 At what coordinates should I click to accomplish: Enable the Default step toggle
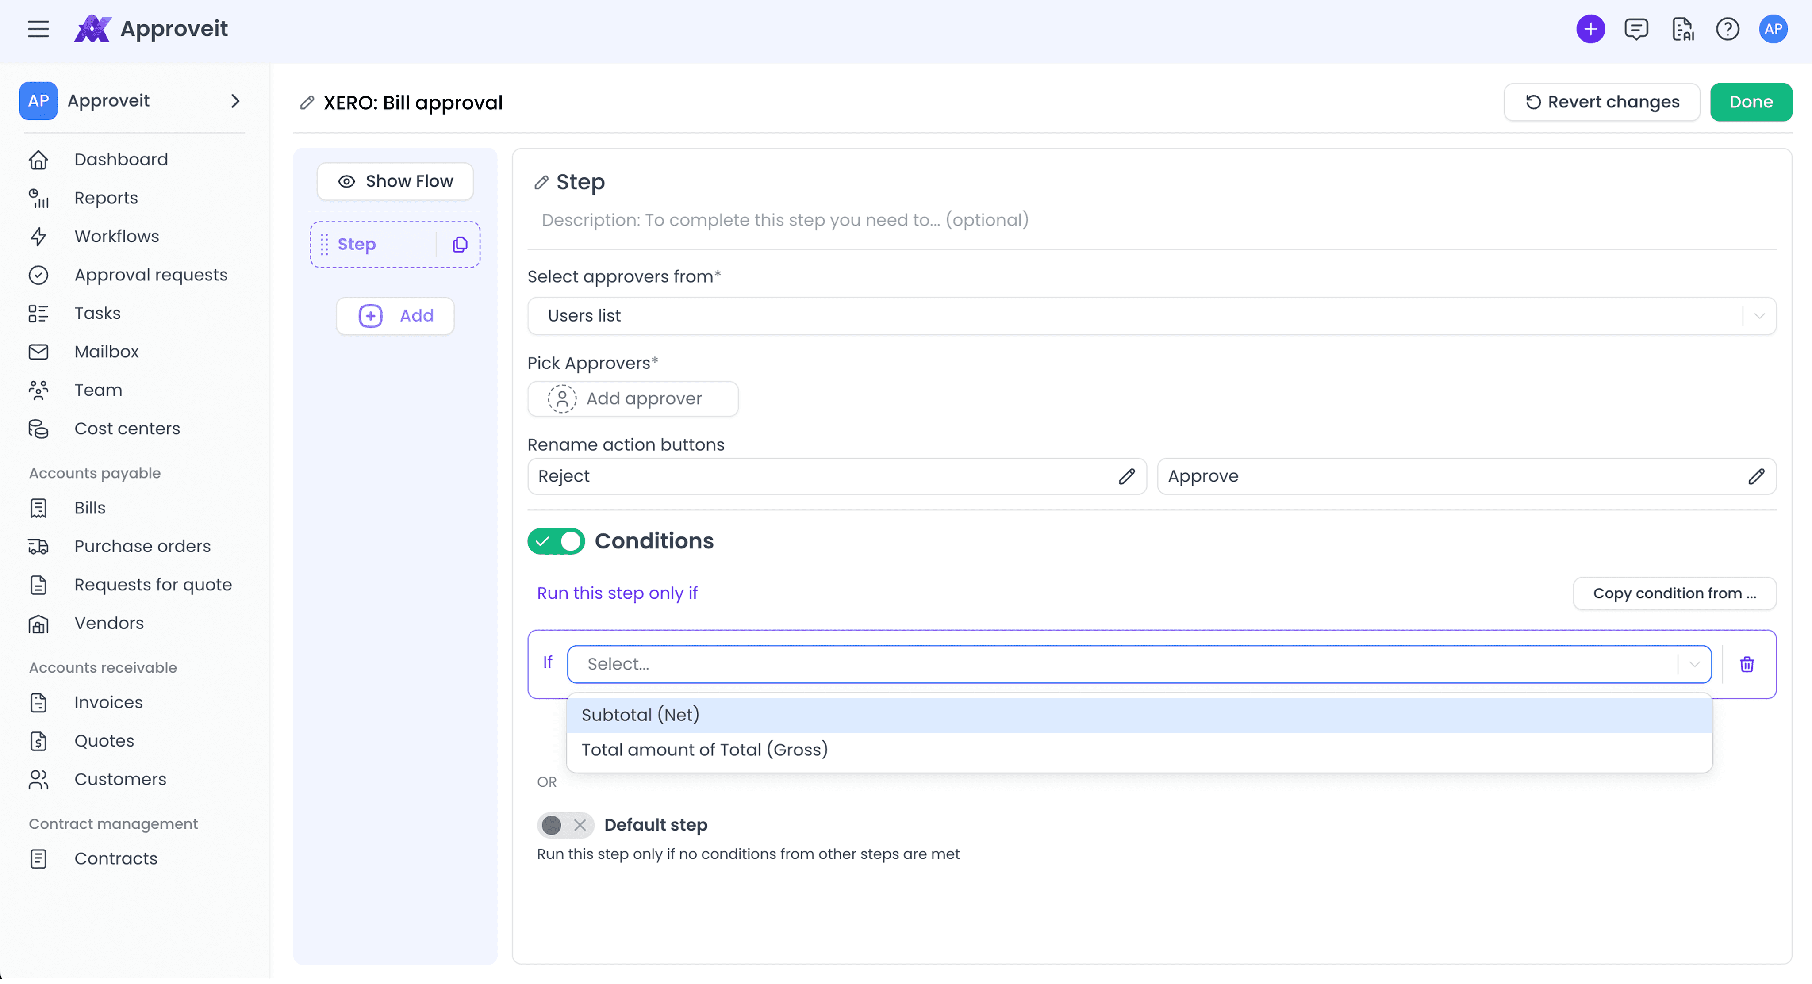click(x=551, y=825)
